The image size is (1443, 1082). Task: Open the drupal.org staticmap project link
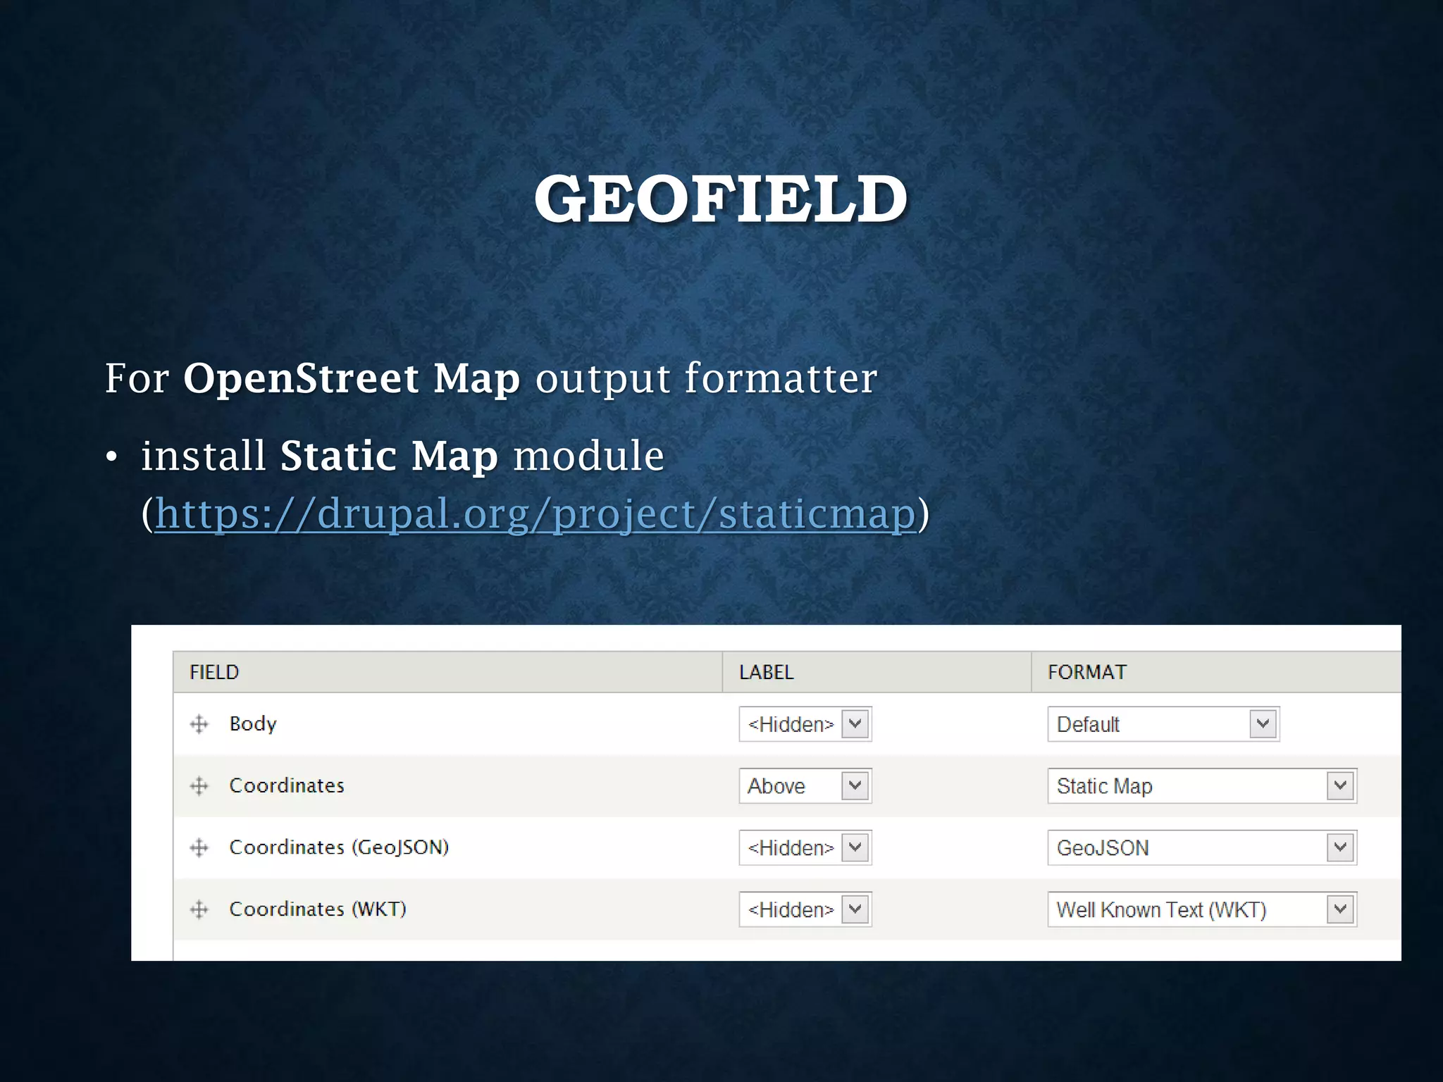click(534, 514)
